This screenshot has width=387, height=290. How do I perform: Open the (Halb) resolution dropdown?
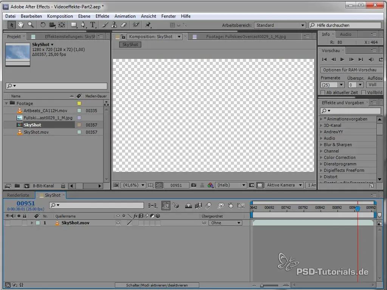[231, 185]
